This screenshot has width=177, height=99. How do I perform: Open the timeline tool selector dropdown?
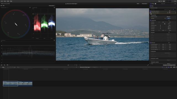point(18,67)
